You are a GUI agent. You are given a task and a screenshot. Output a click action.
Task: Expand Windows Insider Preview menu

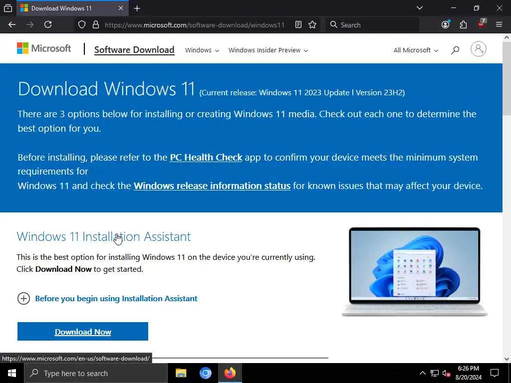(268, 50)
